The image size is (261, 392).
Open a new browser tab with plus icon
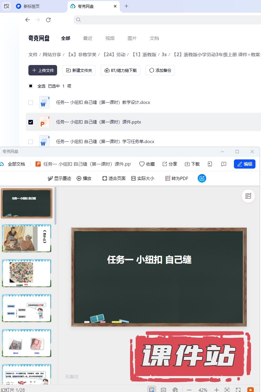coord(127,6)
